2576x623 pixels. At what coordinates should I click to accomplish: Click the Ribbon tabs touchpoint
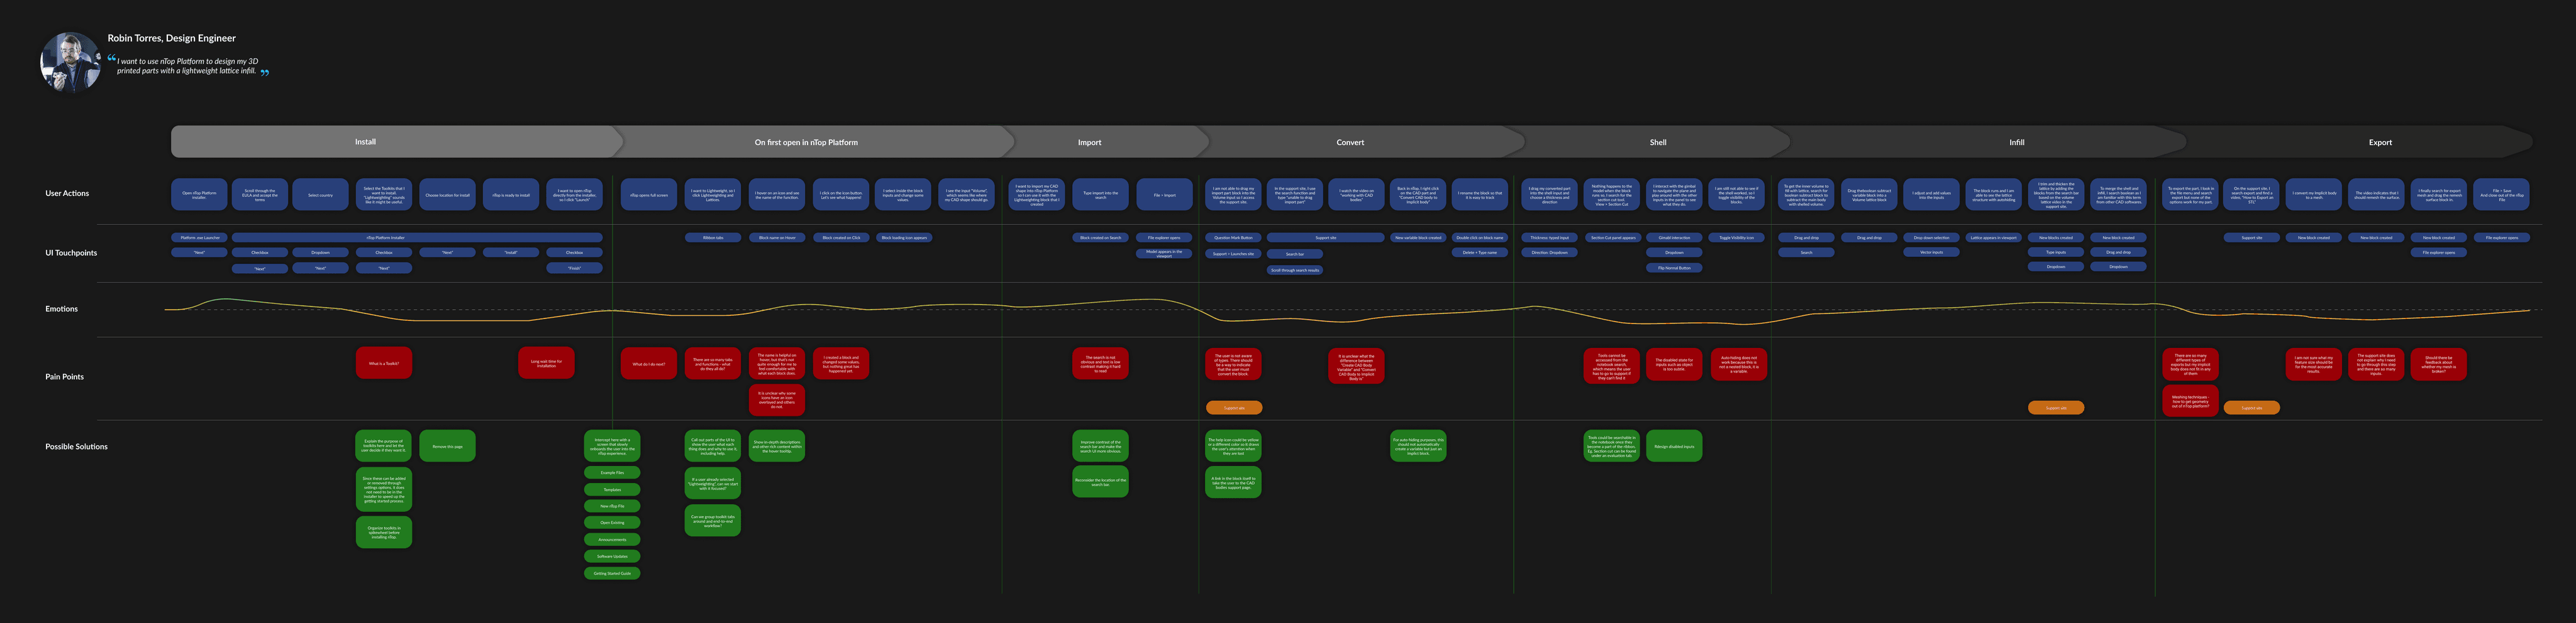[x=713, y=237]
